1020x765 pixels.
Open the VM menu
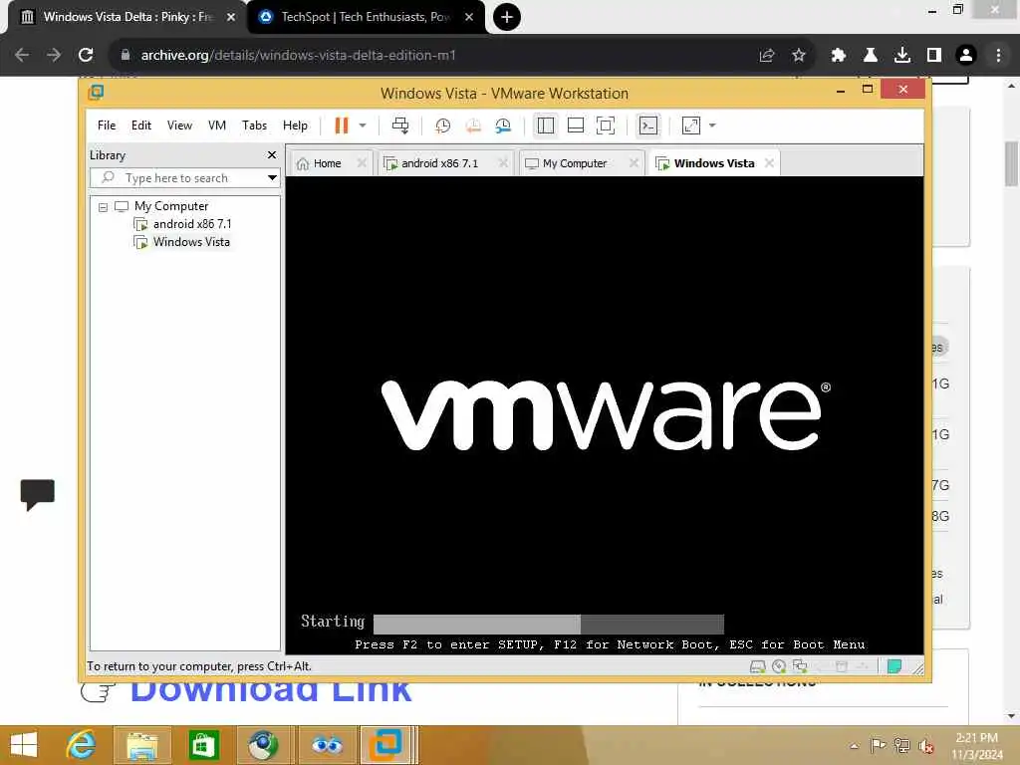pos(217,126)
